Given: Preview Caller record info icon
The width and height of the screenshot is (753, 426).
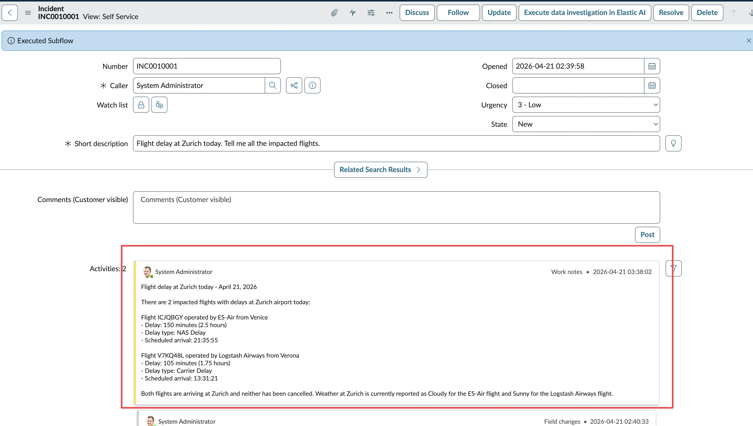Looking at the screenshot, I should pos(312,85).
